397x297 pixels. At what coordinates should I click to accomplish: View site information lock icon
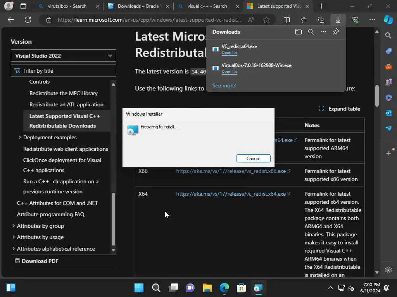tap(49, 20)
